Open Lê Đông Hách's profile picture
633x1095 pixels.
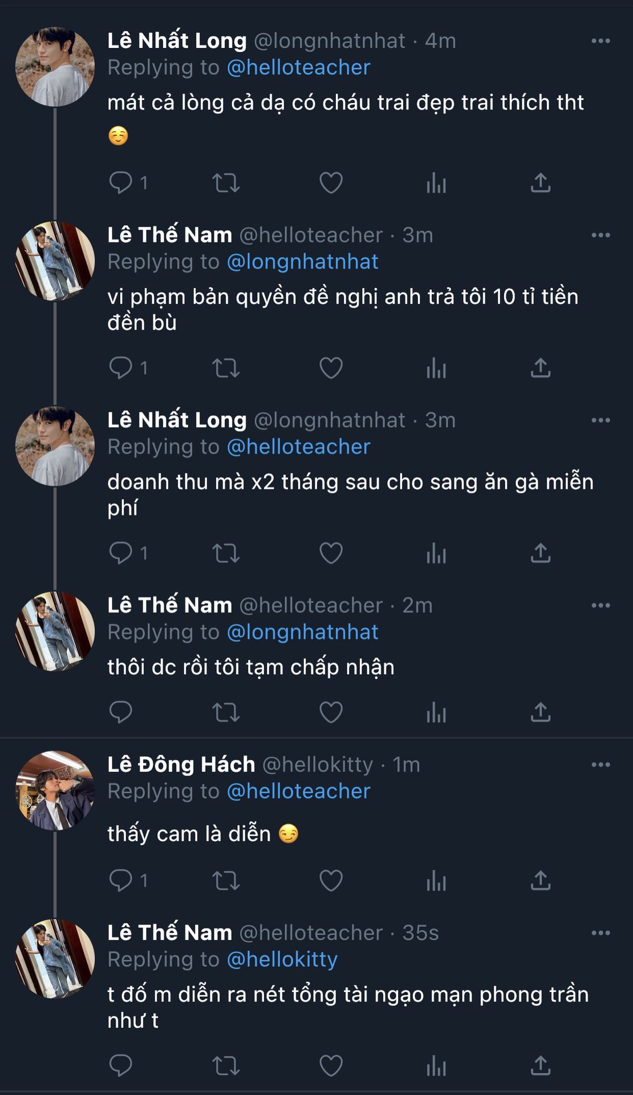pos(55,790)
